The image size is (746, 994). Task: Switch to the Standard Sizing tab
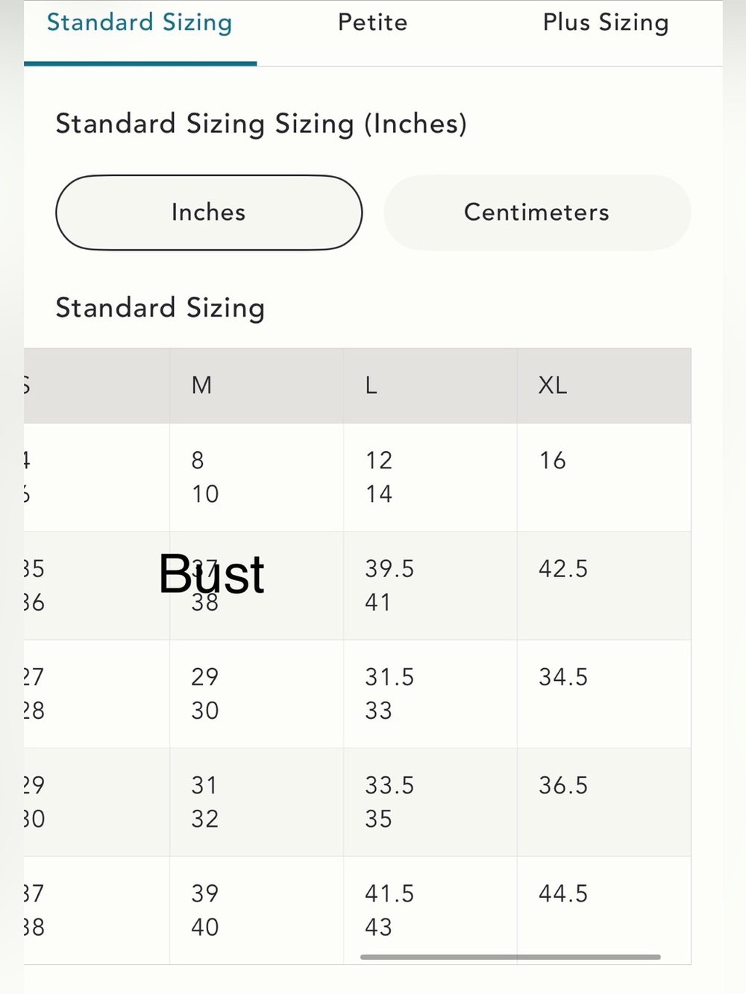[x=140, y=22]
